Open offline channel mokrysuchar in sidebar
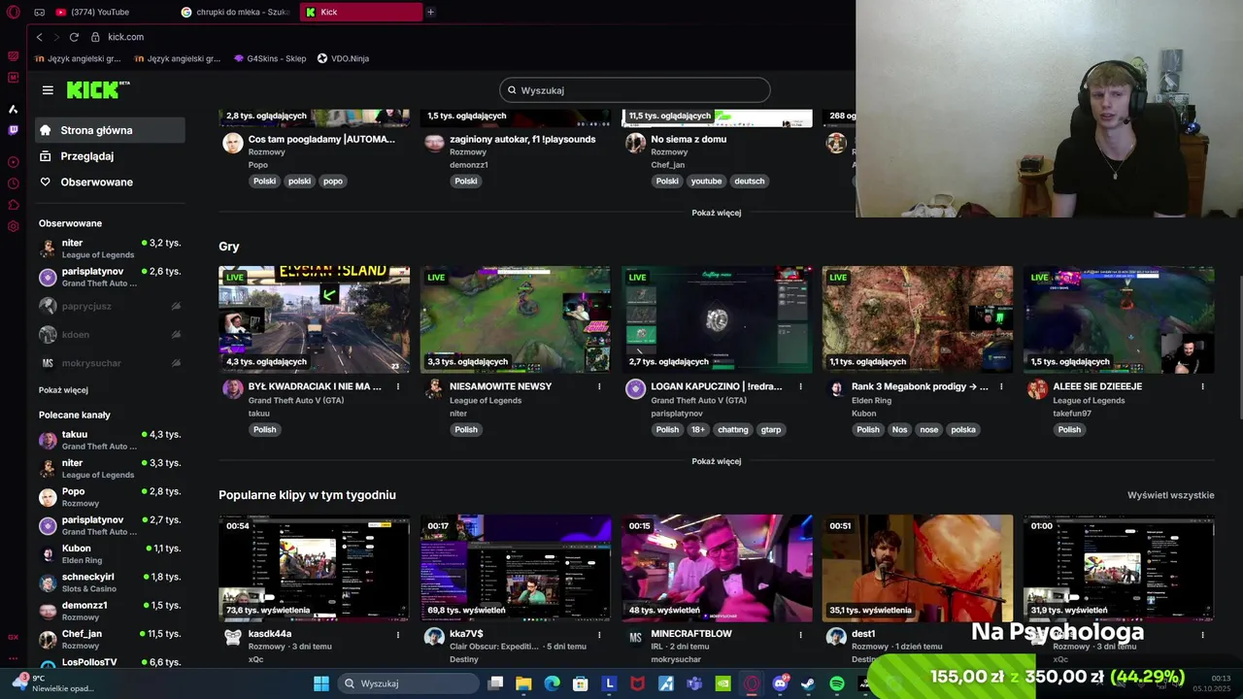This screenshot has height=699, width=1243. 110,363
